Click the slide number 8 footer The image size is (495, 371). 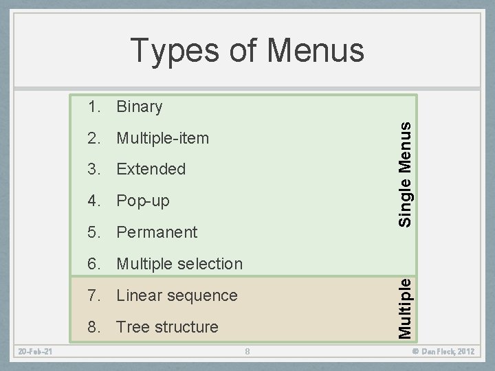pos(248,352)
